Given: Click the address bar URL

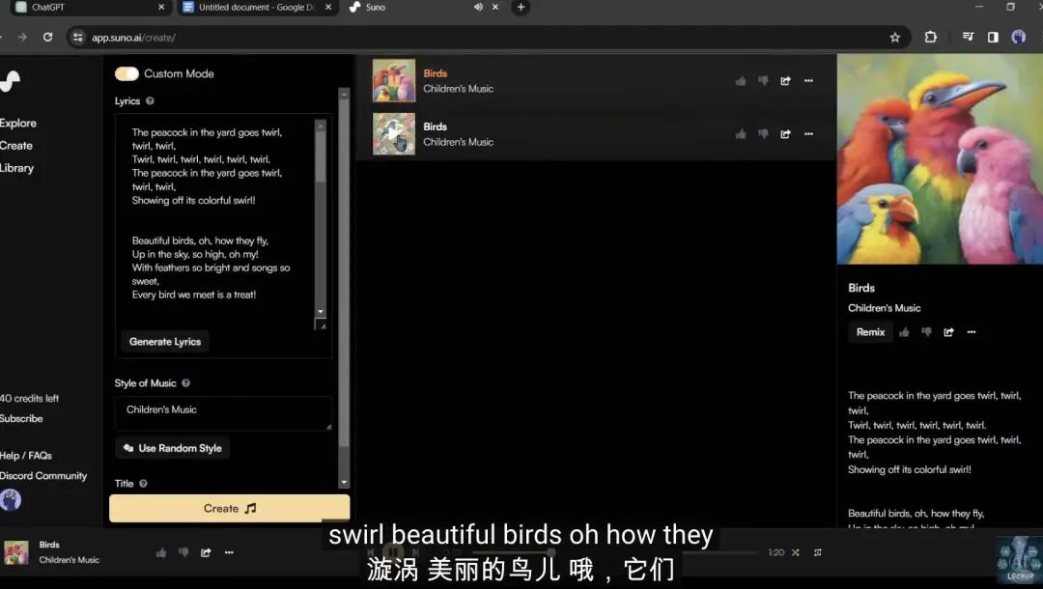Looking at the screenshot, I should click(x=133, y=38).
